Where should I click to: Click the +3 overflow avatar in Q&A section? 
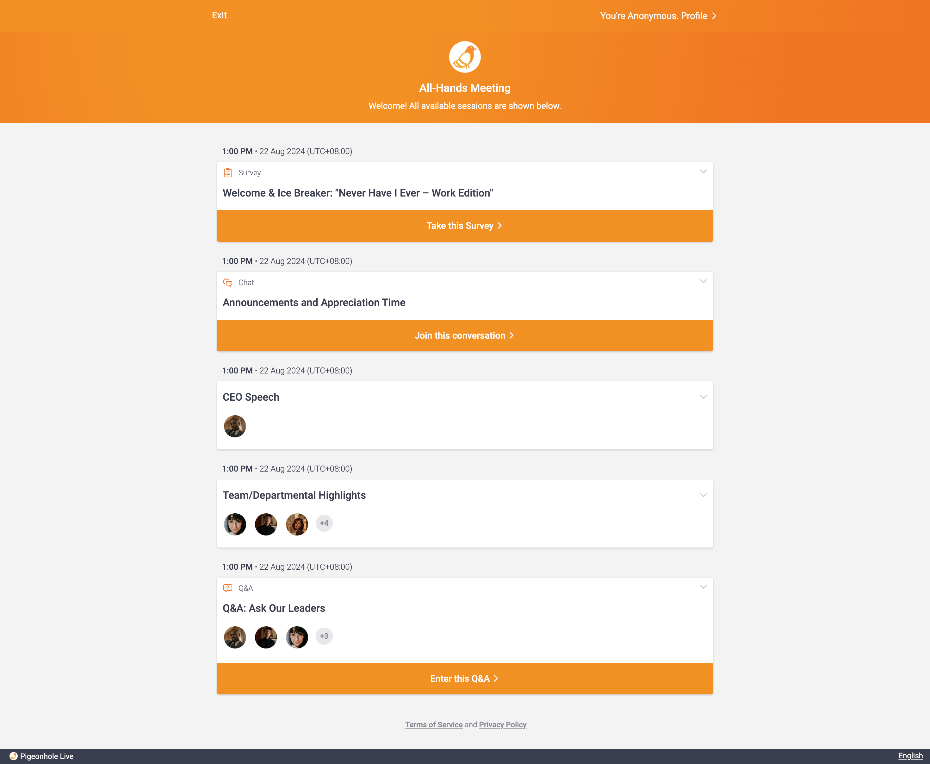pyautogui.click(x=324, y=636)
